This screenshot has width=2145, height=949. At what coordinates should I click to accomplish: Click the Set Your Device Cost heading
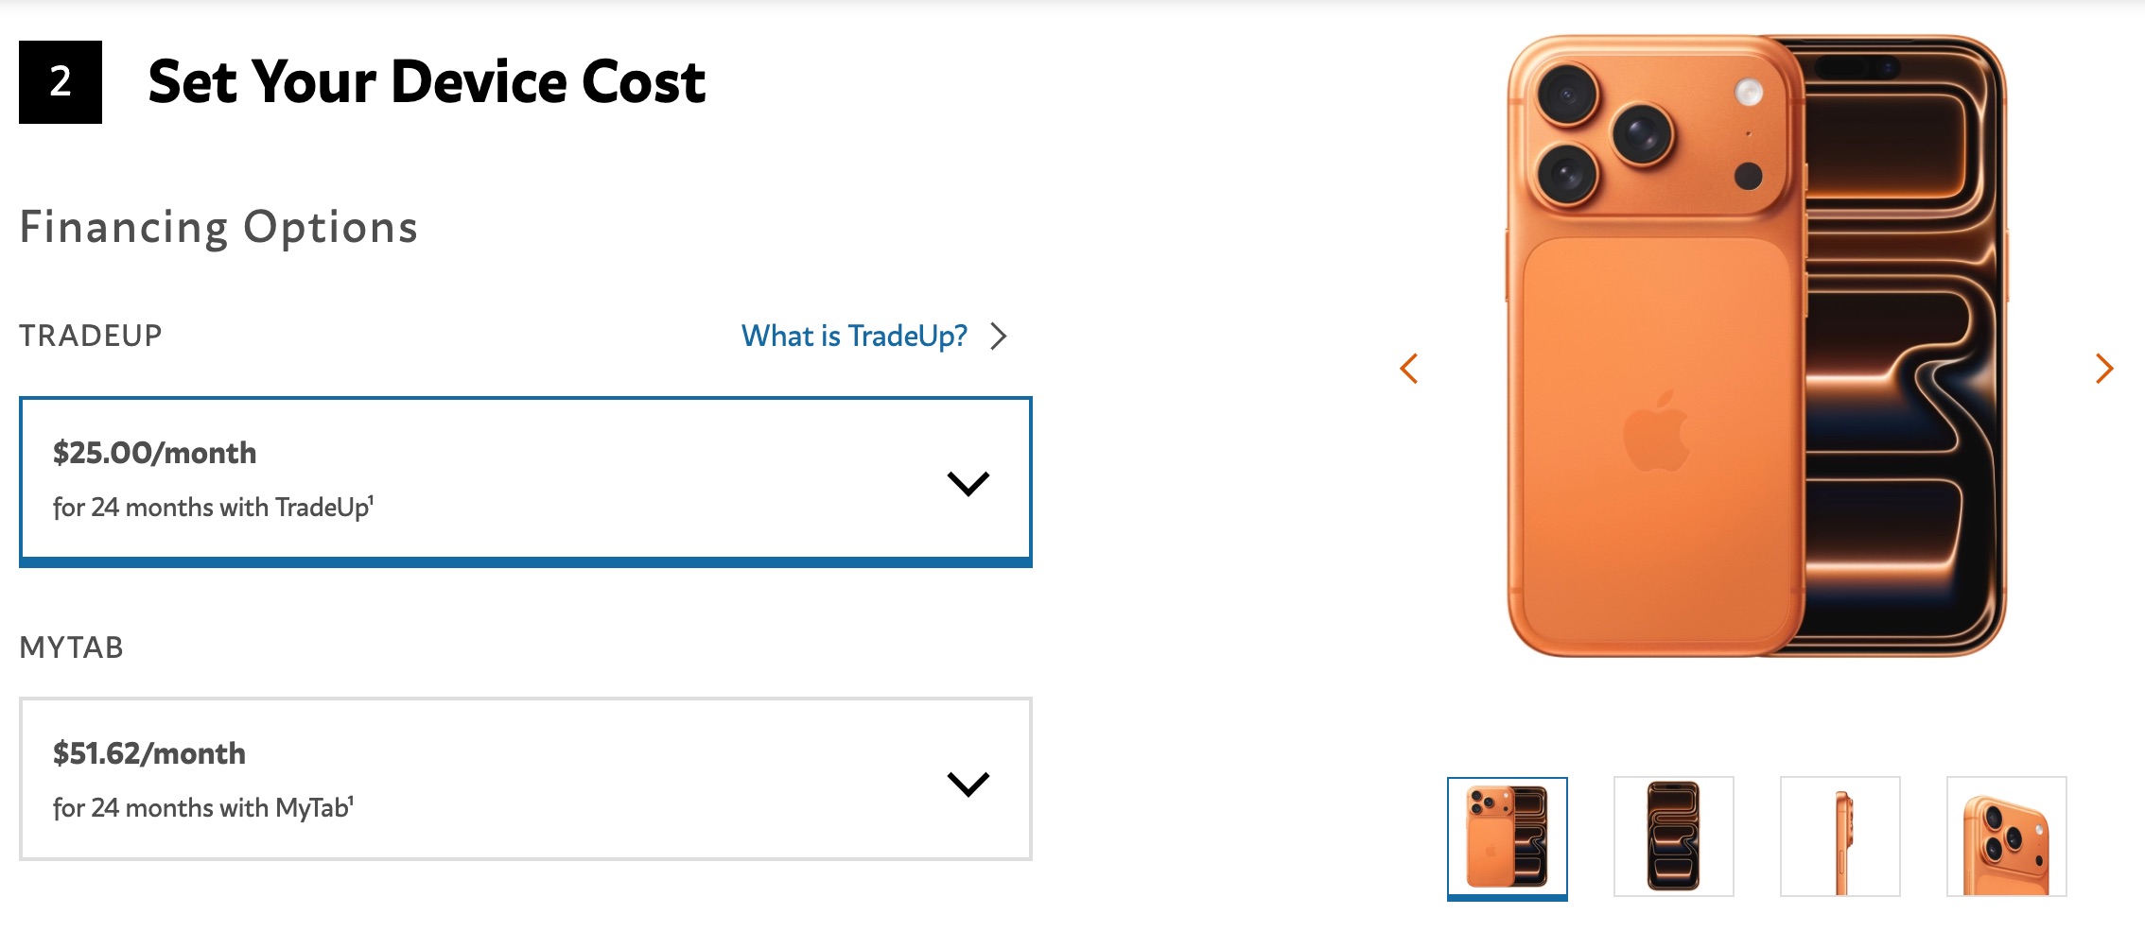click(x=427, y=83)
